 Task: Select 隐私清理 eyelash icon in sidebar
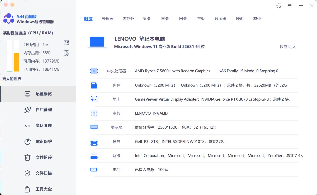[x=27, y=126]
